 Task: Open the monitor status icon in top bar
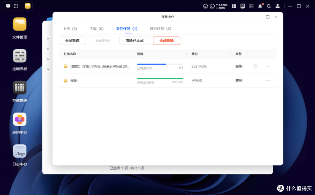tap(243, 6)
